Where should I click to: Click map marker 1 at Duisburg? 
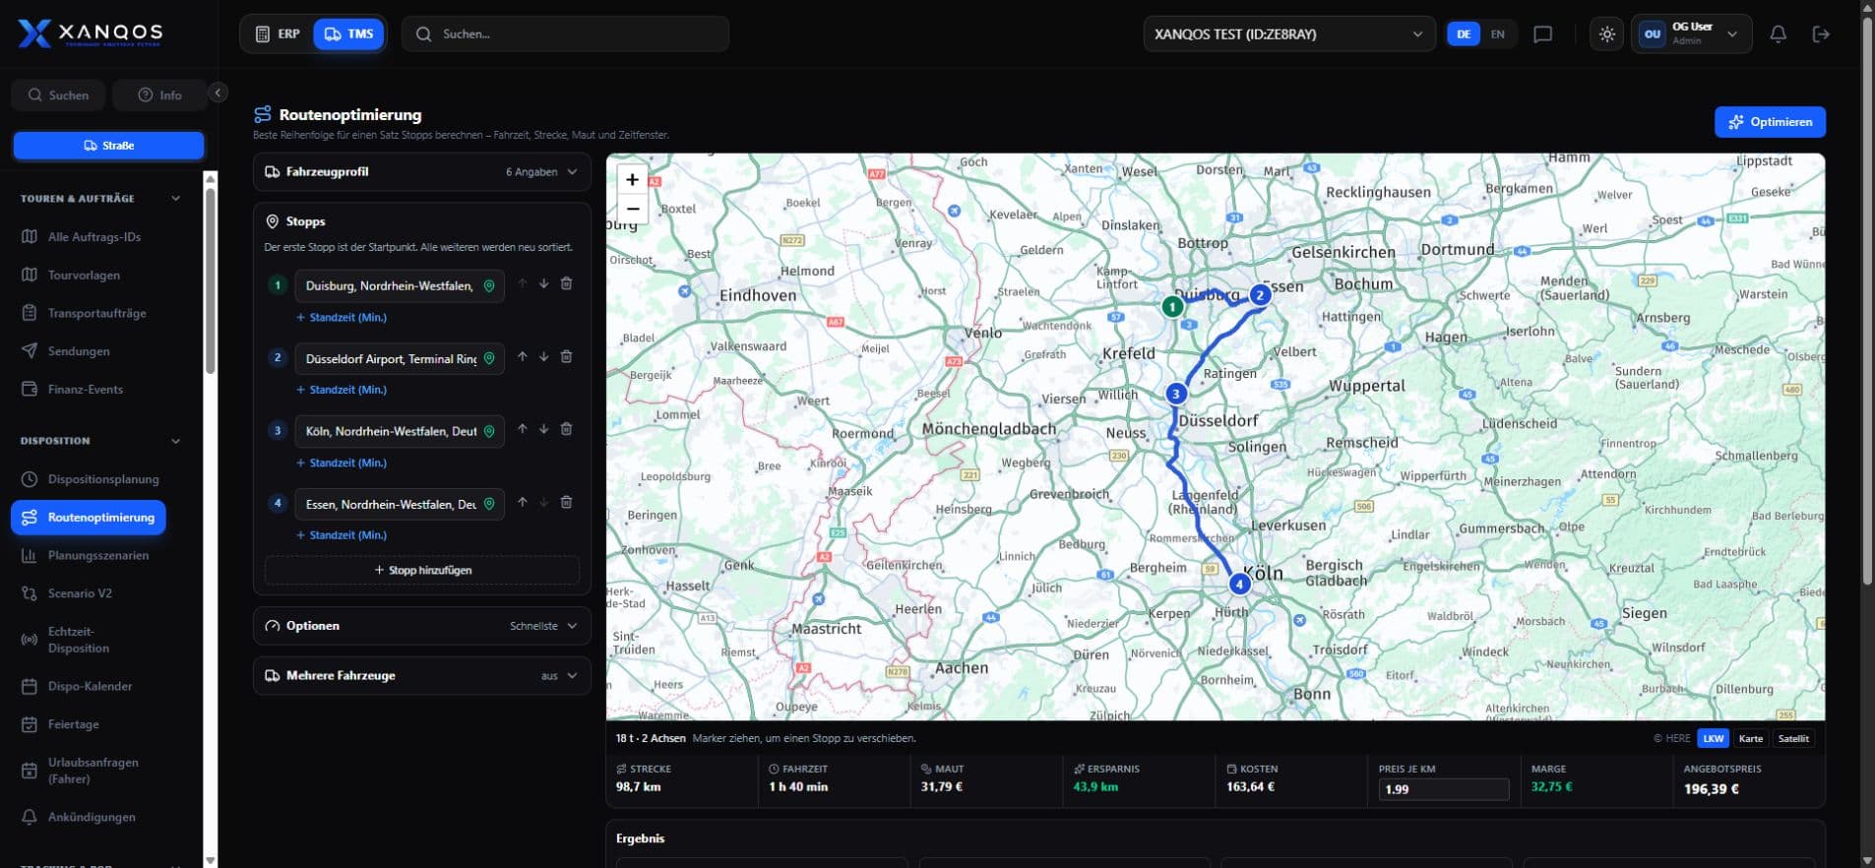1172,306
